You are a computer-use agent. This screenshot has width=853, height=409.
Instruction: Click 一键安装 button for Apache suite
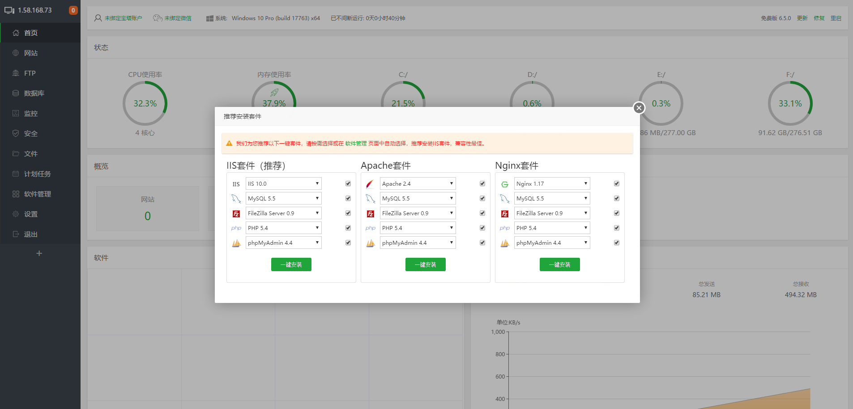426,264
